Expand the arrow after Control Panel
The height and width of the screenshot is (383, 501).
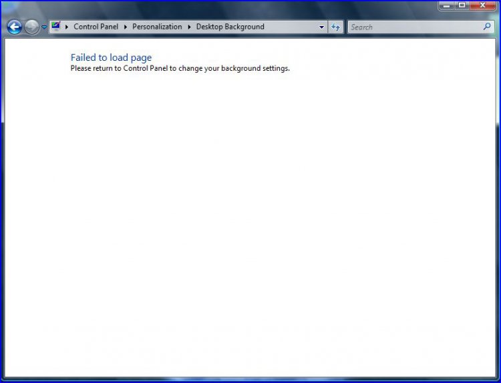(x=126, y=27)
